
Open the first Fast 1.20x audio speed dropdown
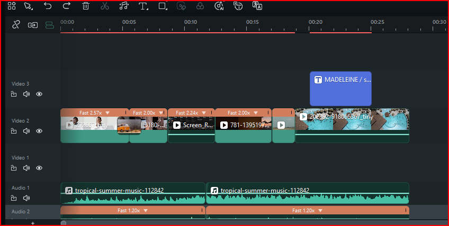[146, 210]
